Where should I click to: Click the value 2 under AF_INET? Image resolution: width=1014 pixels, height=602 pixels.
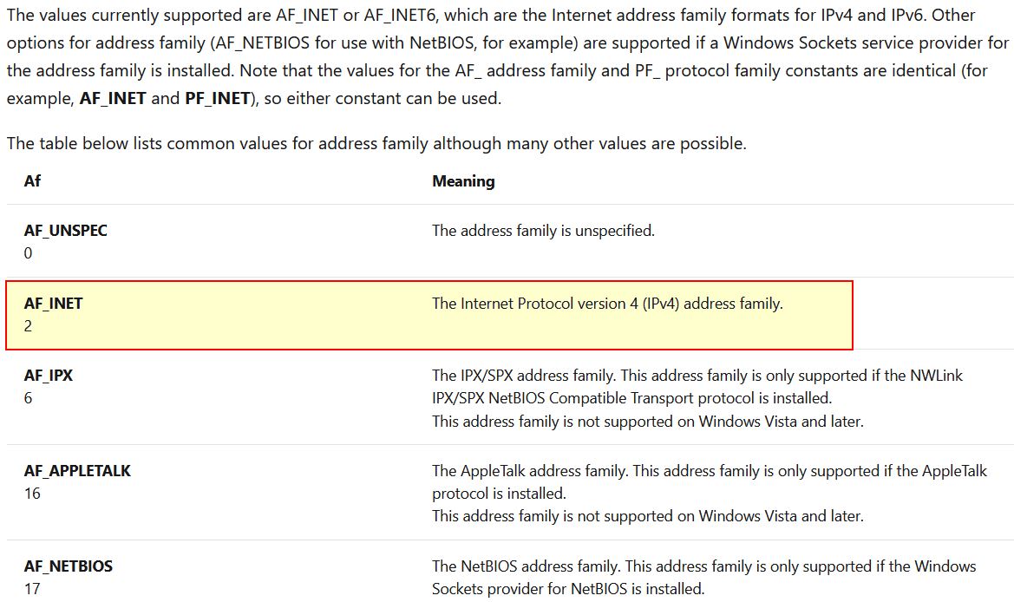(28, 326)
